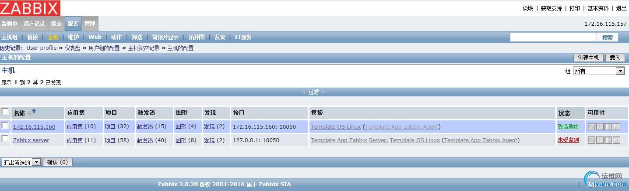Switch to the 监测中 main tab
Screen dimensions: 629x191
(9, 24)
